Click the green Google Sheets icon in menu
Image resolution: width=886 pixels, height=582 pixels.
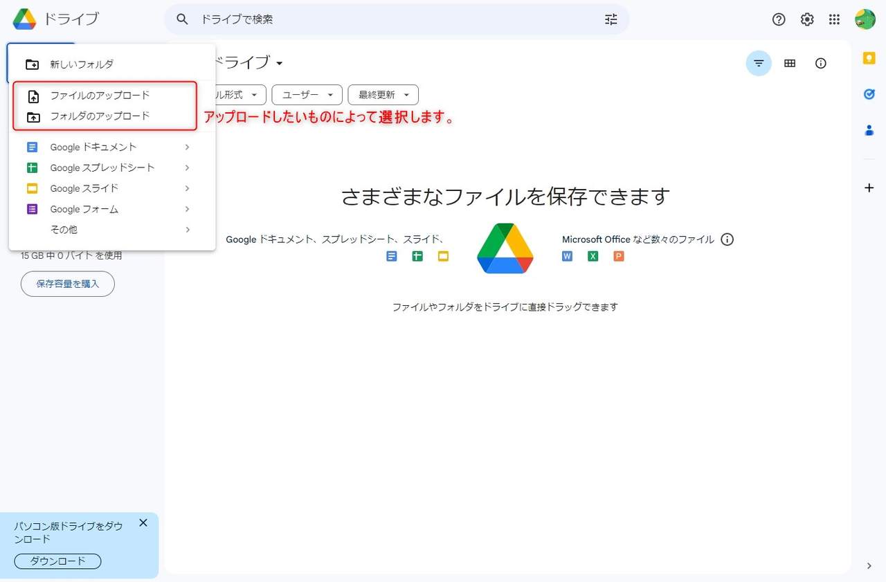32,167
